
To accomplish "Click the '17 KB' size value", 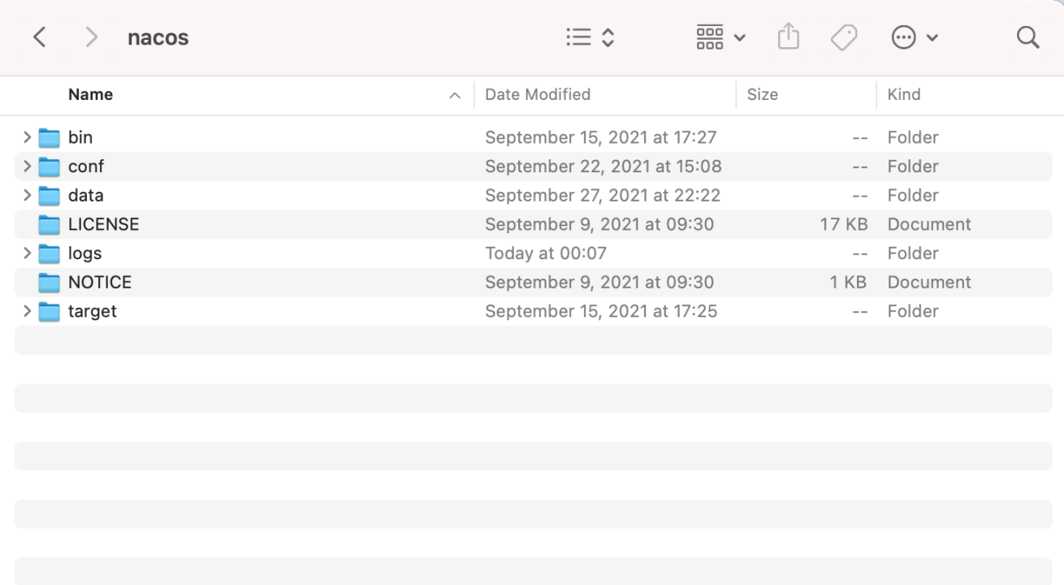I will (x=844, y=224).
